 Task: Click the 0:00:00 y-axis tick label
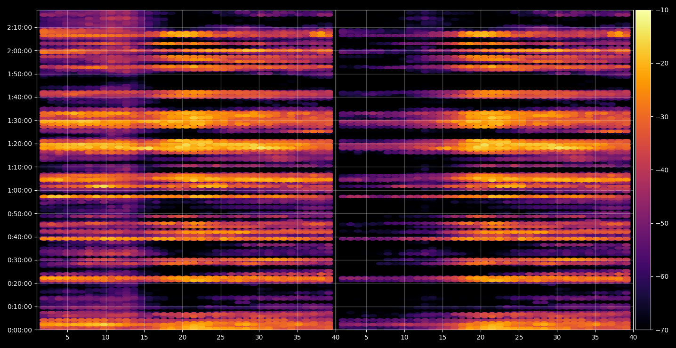point(19,330)
